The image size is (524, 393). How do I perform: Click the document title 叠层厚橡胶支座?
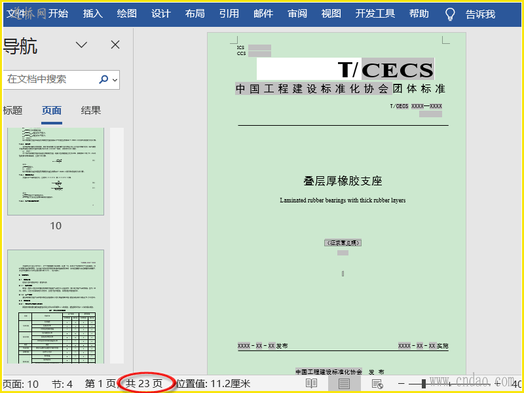tap(343, 181)
